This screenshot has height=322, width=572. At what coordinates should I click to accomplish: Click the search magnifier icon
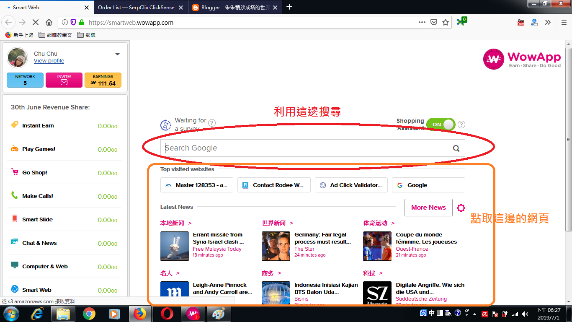pyautogui.click(x=456, y=148)
